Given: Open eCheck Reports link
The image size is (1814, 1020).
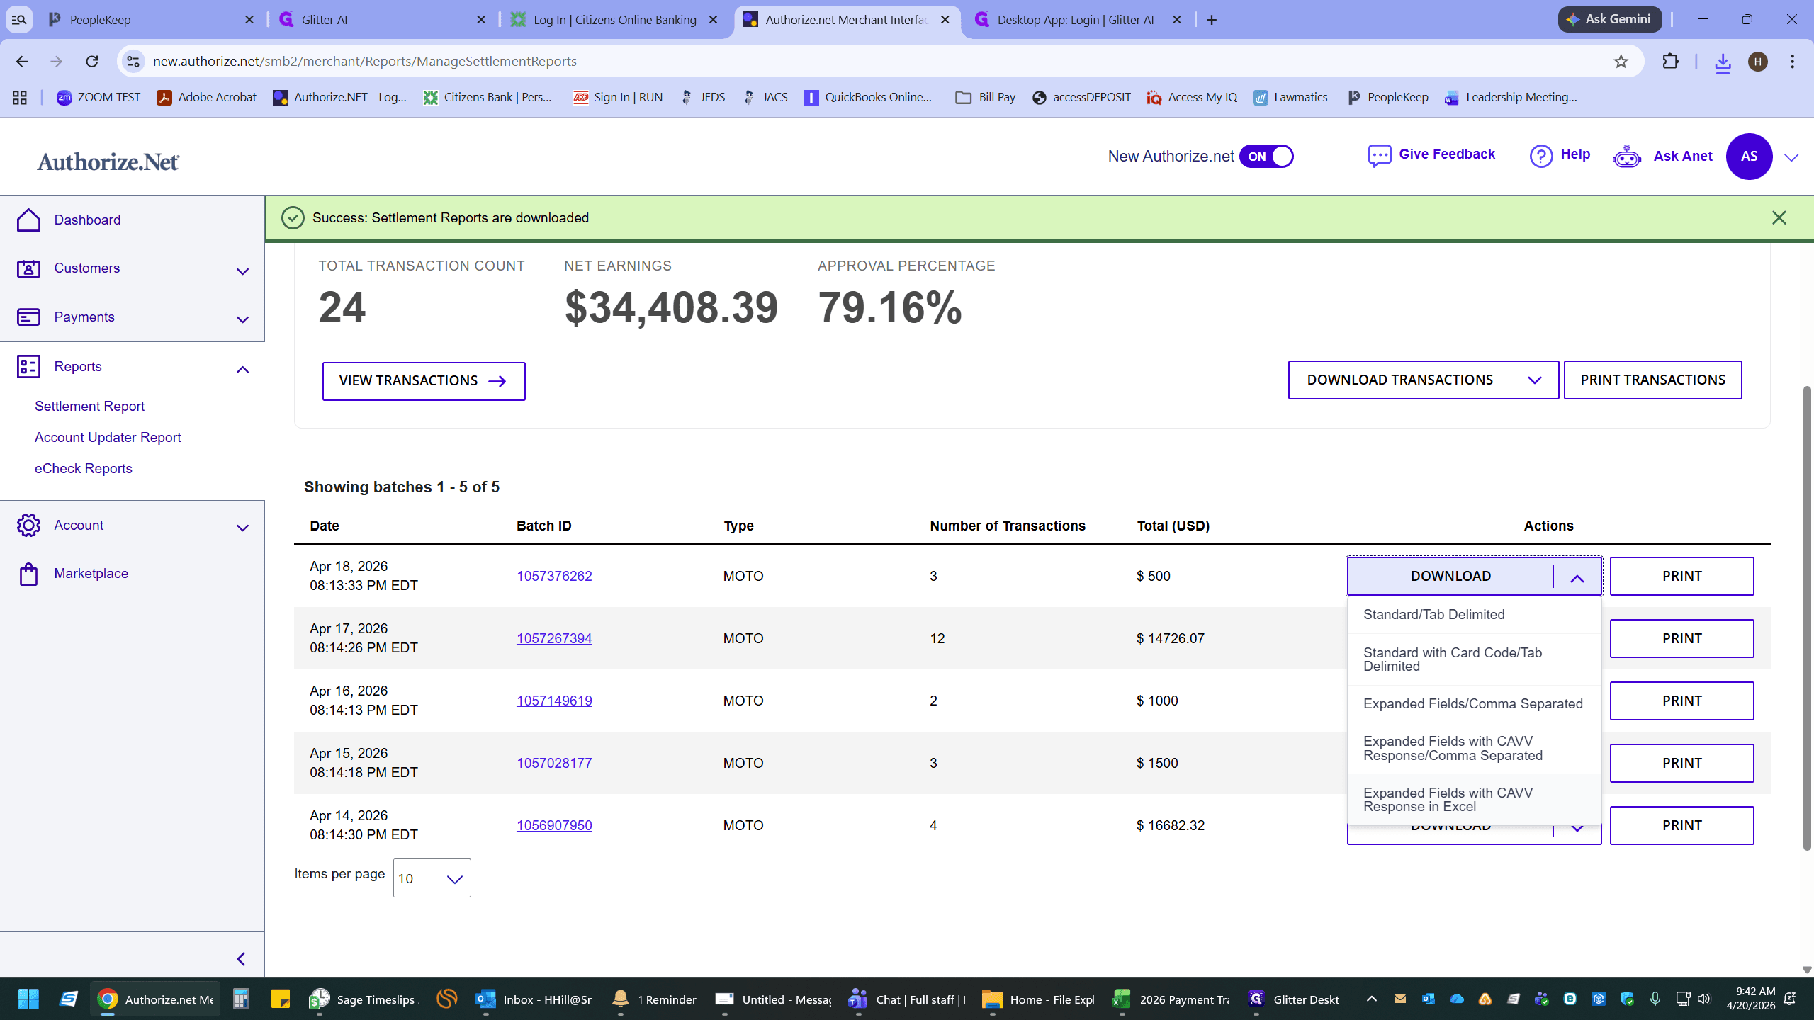Looking at the screenshot, I should tap(83, 468).
